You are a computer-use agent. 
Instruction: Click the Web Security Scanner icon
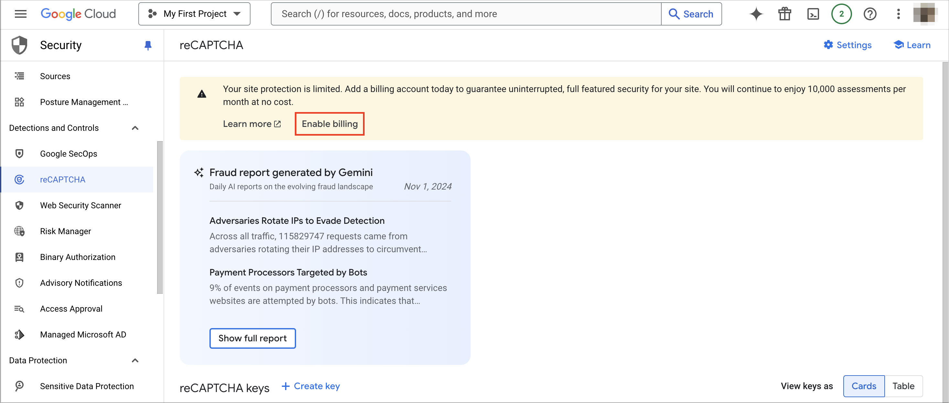[19, 205]
